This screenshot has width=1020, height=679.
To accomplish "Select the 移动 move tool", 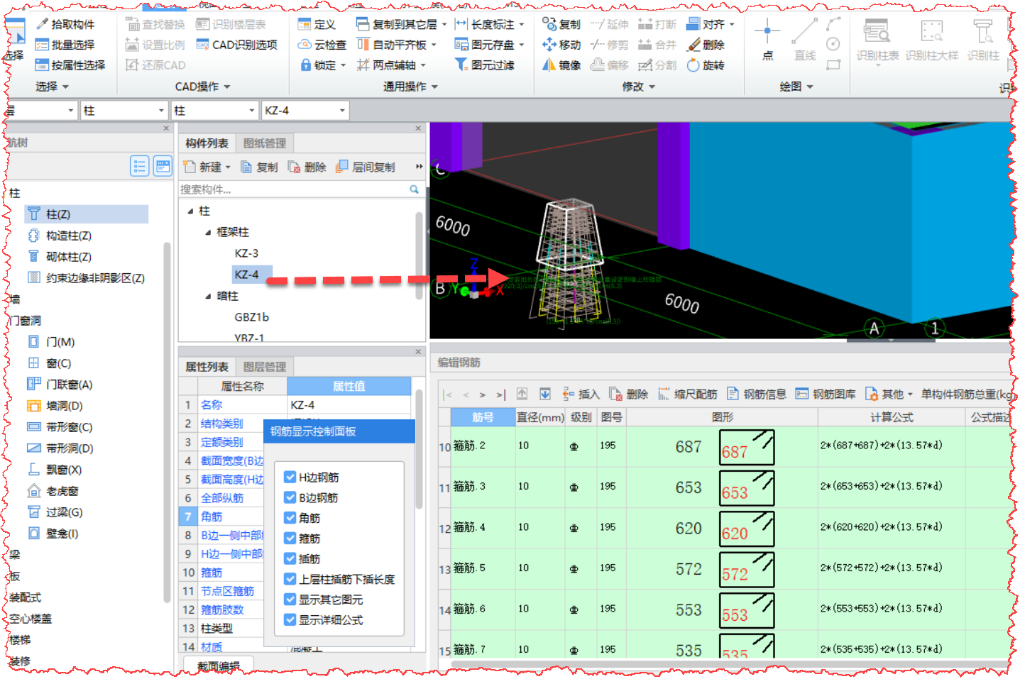I will click(561, 45).
